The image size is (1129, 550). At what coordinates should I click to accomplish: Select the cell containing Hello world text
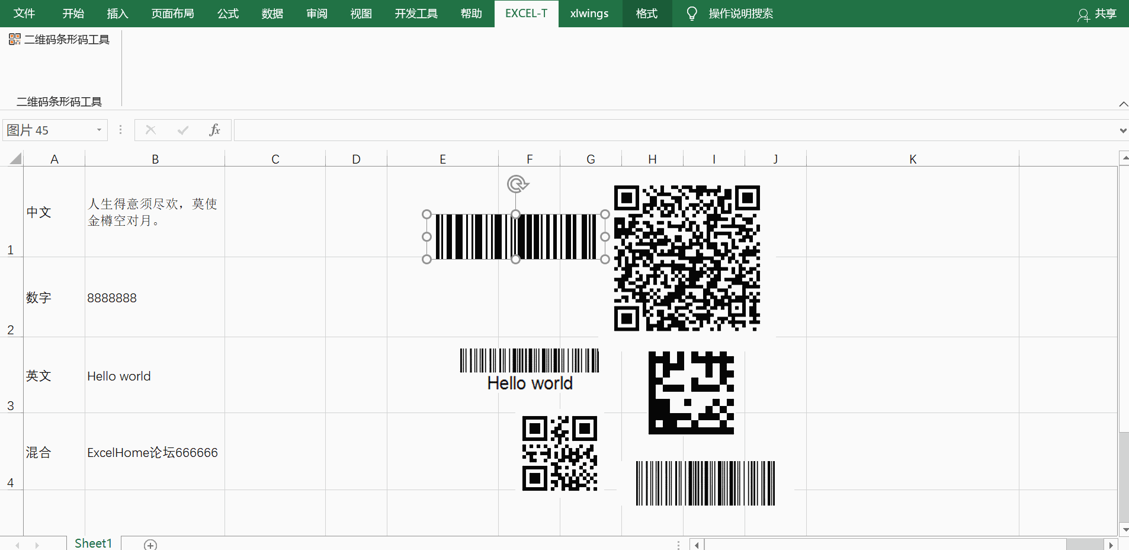tap(154, 376)
